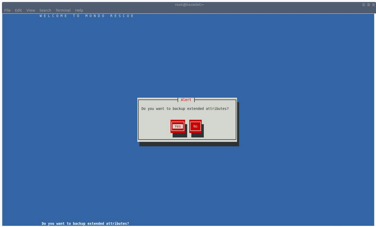
Task: Show the Help menu
Action: pos(79,10)
